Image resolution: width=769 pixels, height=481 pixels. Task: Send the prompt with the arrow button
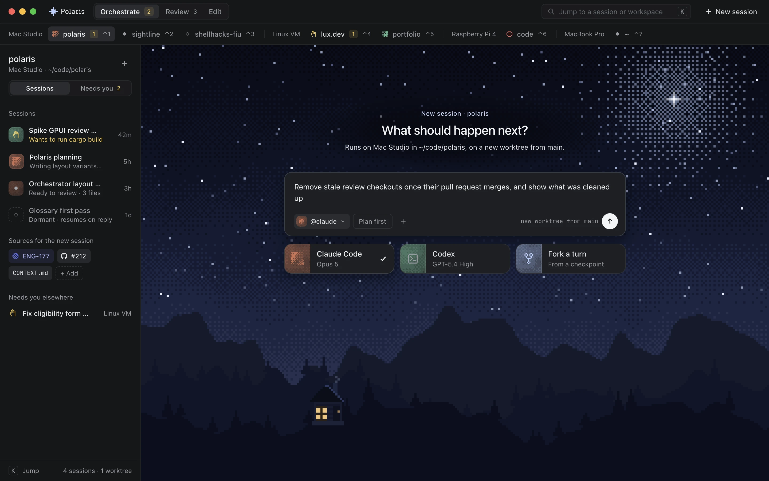(610, 221)
